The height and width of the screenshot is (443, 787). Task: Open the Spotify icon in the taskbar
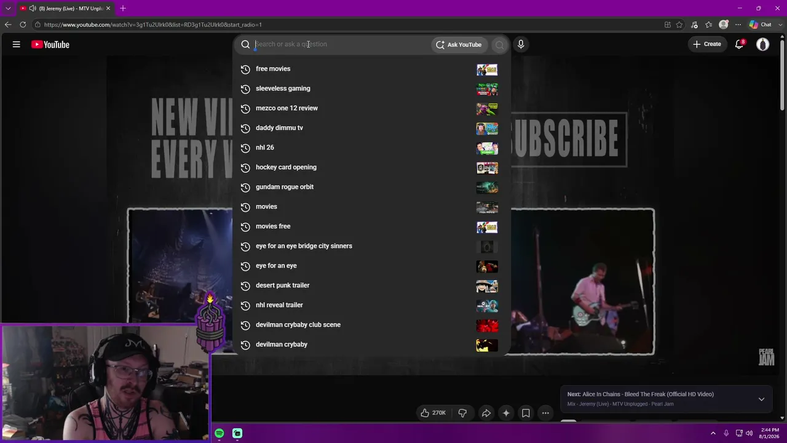click(x=219, y=433)
